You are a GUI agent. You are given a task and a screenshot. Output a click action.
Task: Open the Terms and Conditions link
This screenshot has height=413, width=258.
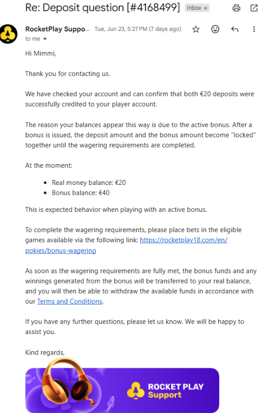(70, 301)
